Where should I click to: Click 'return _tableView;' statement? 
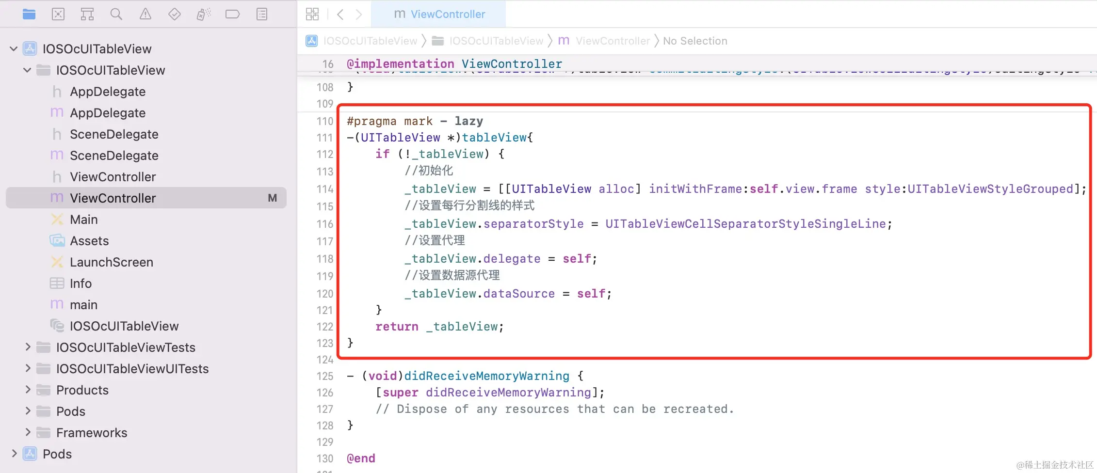tap(439, 327)
